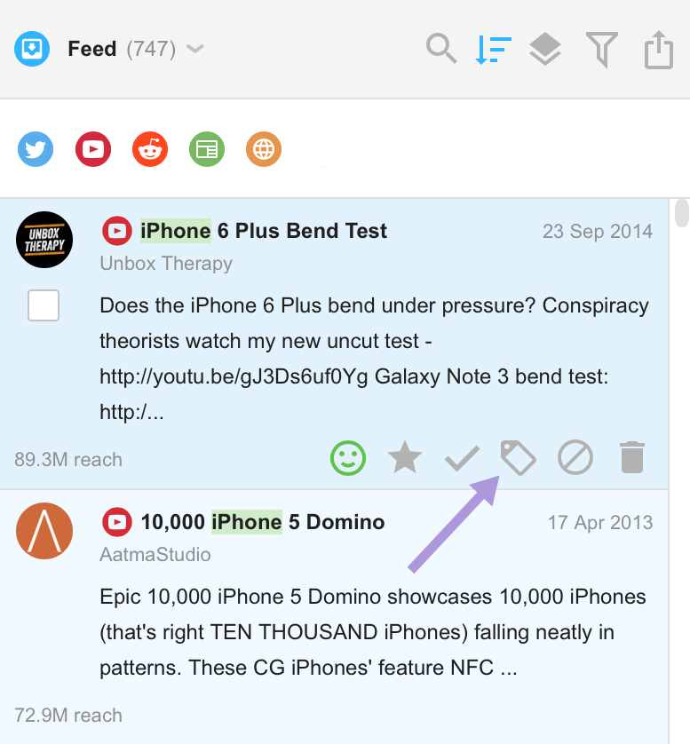Change sentiment via green smiley face
Viewport: 690px width, 744px height.
(x=348, y=458)
